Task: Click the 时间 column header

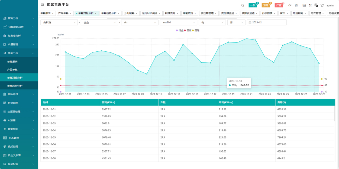Action: [70, 102]
